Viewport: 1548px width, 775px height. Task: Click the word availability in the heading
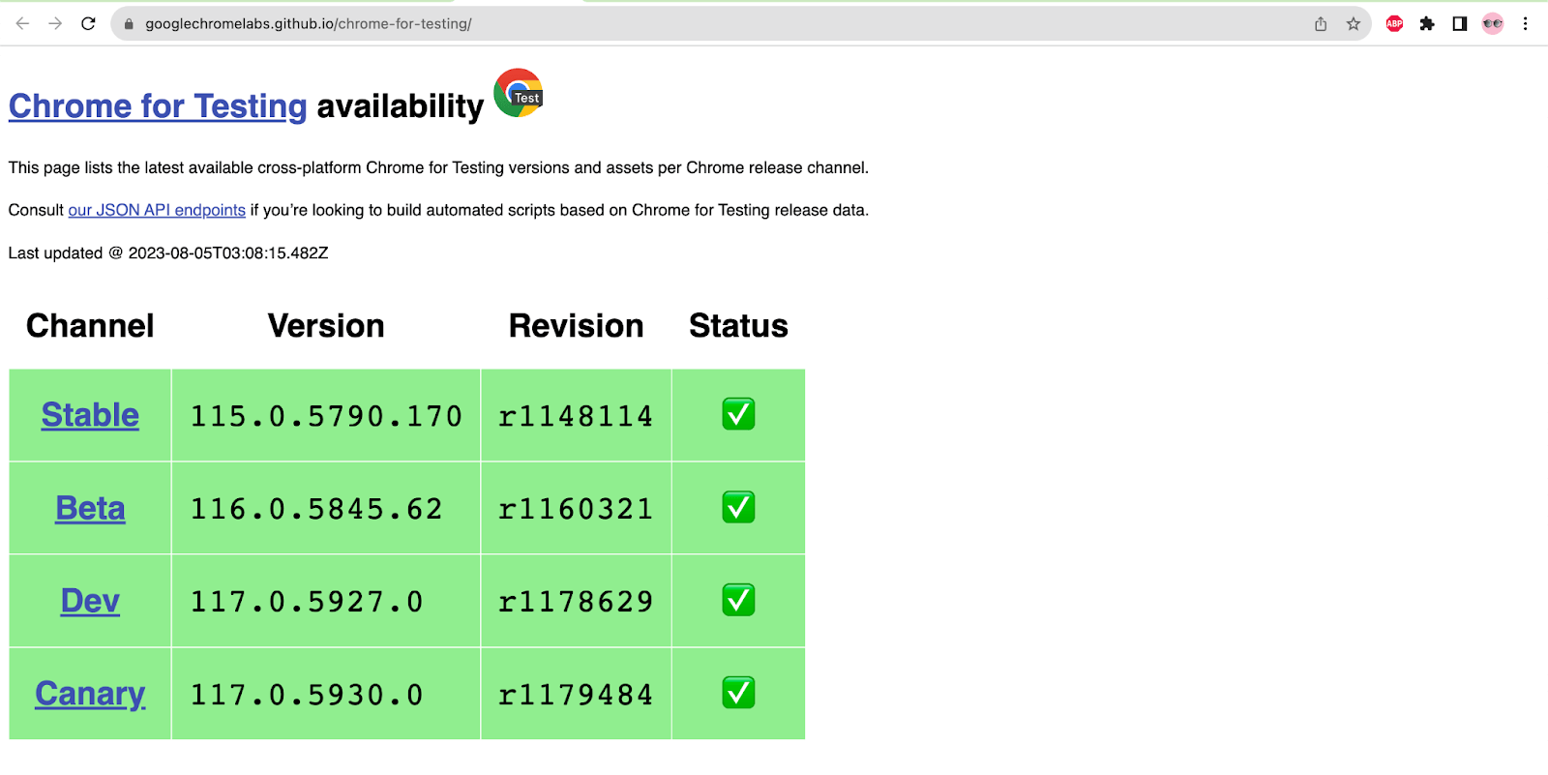(x=400, y=106)
